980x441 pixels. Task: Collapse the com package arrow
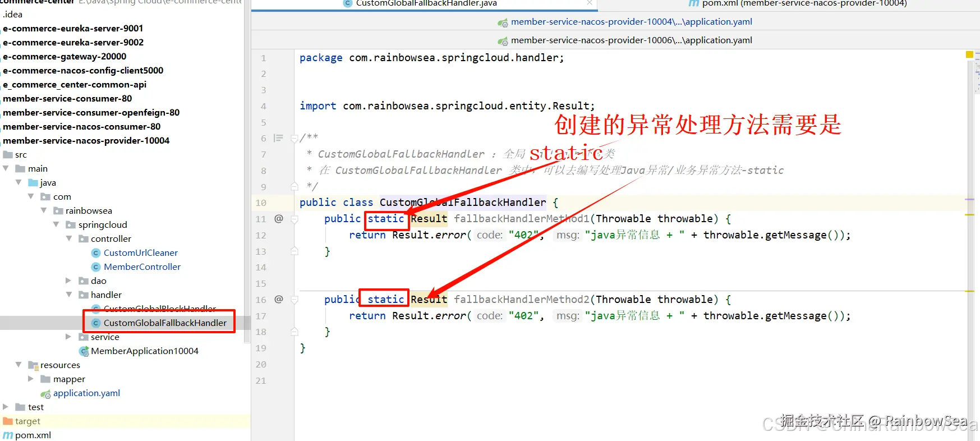coord(31,196)
